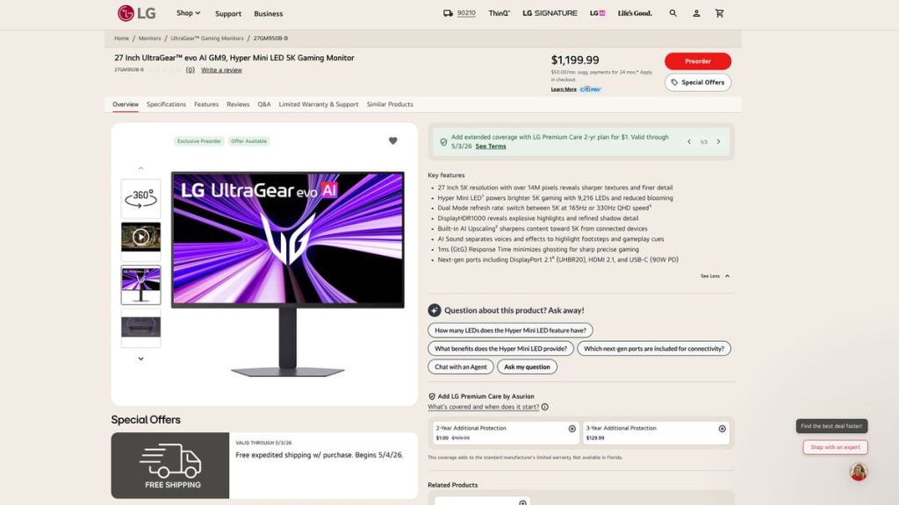Click the main monitor product image

(x=288, y=274)
